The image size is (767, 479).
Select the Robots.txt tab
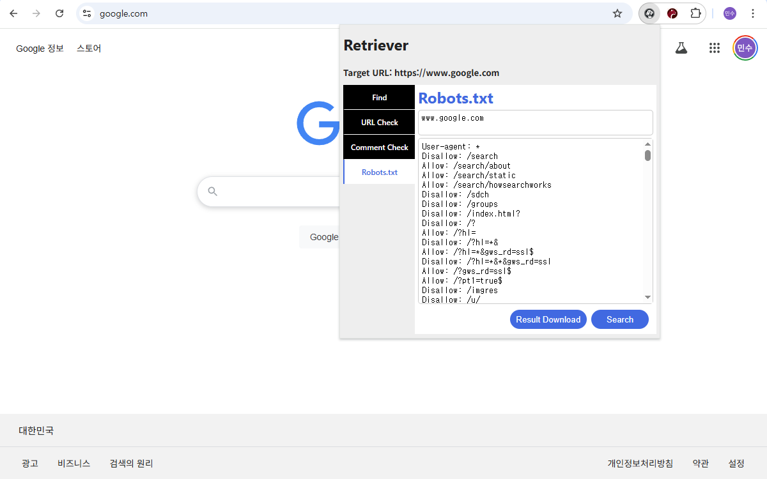point(379,172)
